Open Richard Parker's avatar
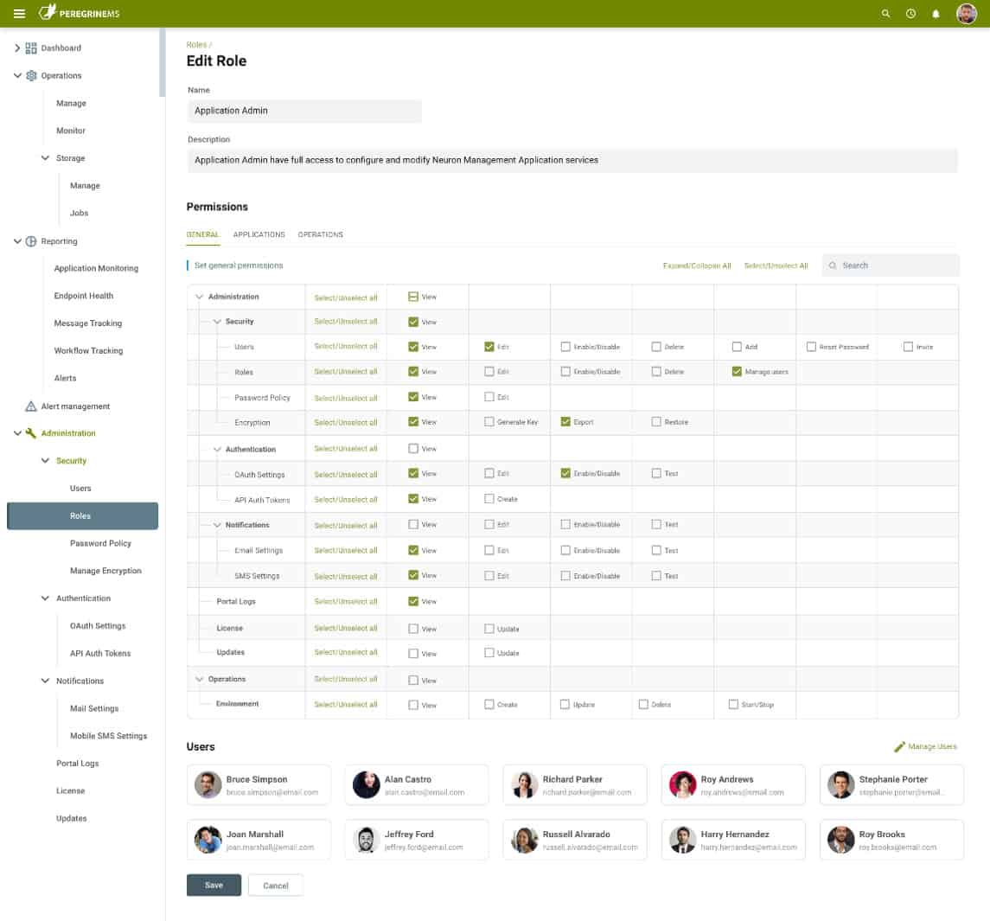 (524, 784)
